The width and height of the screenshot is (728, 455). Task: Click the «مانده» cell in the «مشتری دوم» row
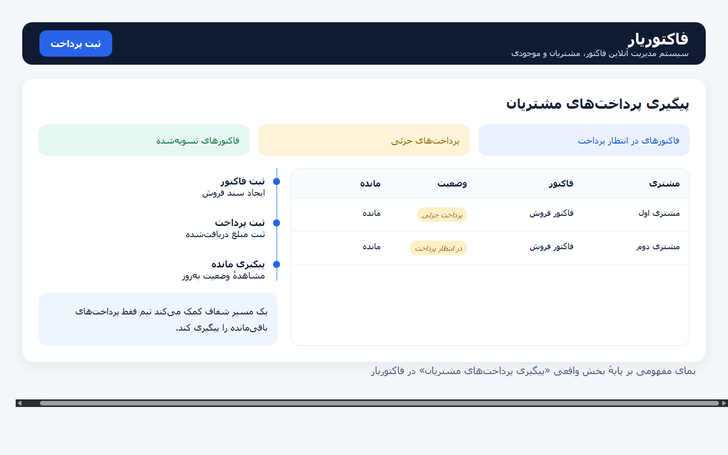372,247
